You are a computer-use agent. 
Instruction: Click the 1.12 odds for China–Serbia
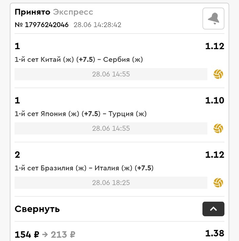pyautogui.click(x=215, y=46)
